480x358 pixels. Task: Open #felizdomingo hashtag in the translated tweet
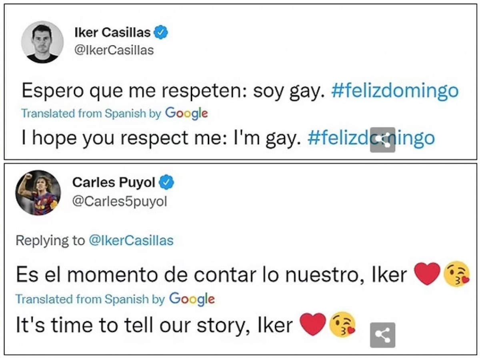[370, 138]
